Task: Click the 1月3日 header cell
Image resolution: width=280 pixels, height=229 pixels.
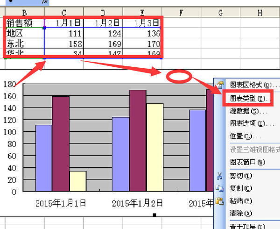Action: click(142, 22)
